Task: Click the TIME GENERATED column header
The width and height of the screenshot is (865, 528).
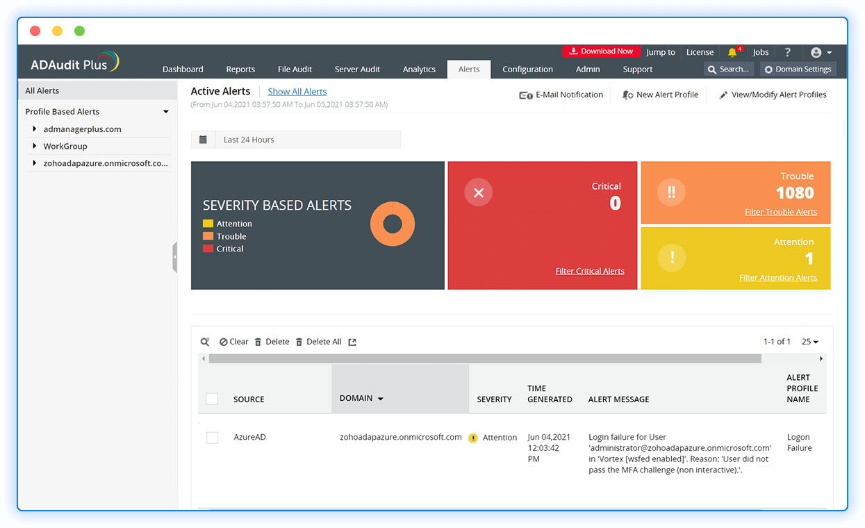Action: coord(550,394)
